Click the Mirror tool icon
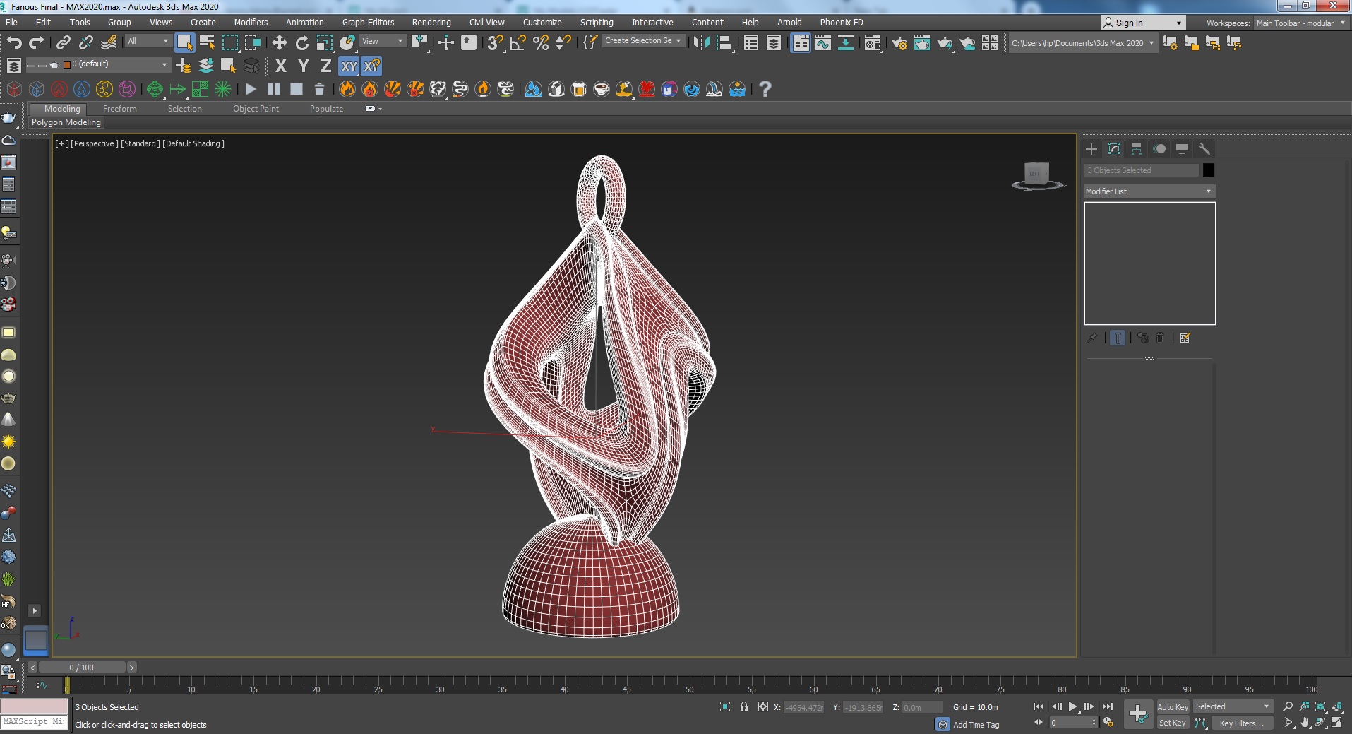The image size is (1352, 734). (x=700, y=43)
